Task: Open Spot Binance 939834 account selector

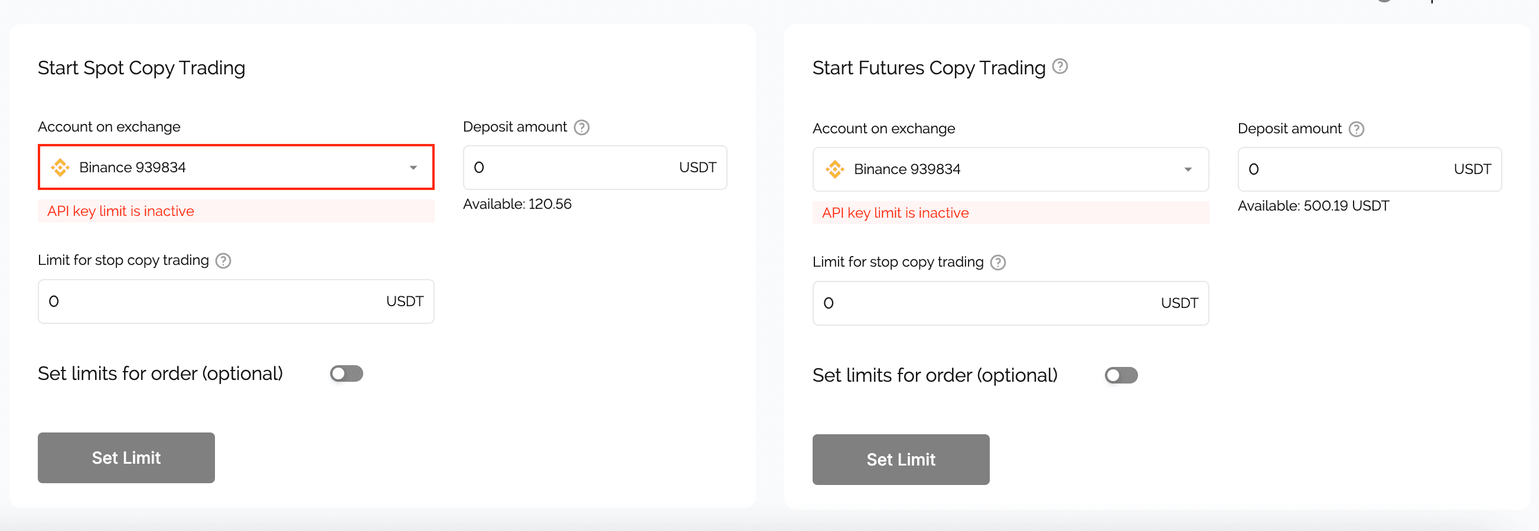Action: (236, 167)
